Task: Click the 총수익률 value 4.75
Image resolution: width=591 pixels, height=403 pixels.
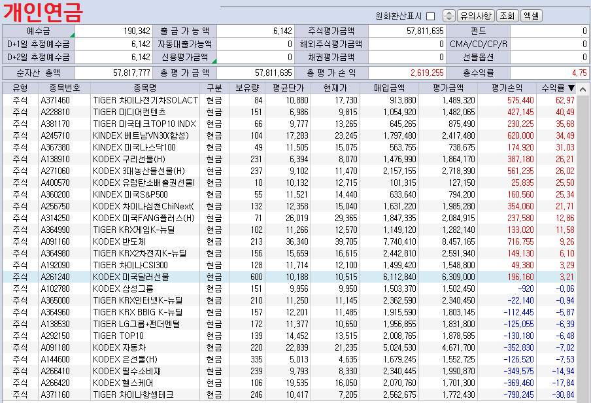Action: [x=579, y=73]
